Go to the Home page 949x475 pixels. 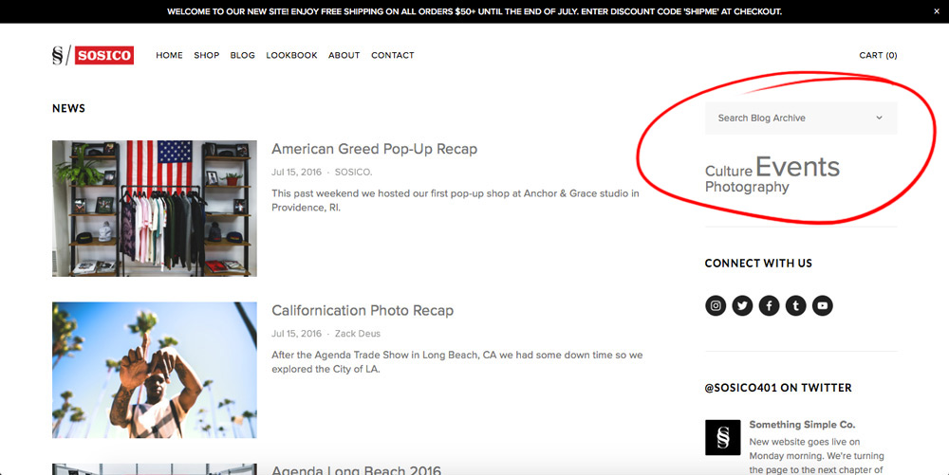(x=169, y=55)
